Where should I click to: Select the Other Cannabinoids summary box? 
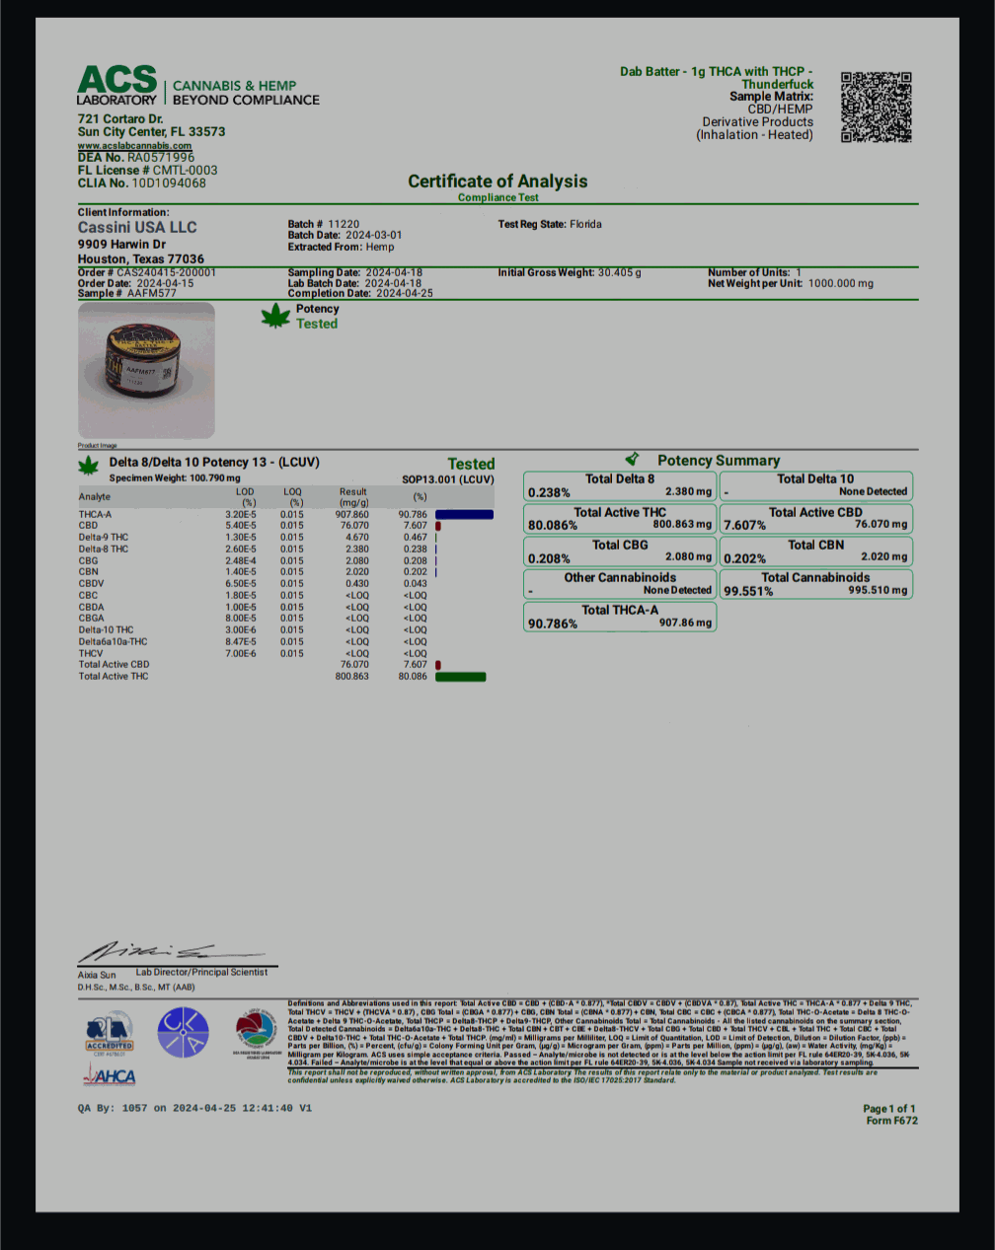(620, 584)
